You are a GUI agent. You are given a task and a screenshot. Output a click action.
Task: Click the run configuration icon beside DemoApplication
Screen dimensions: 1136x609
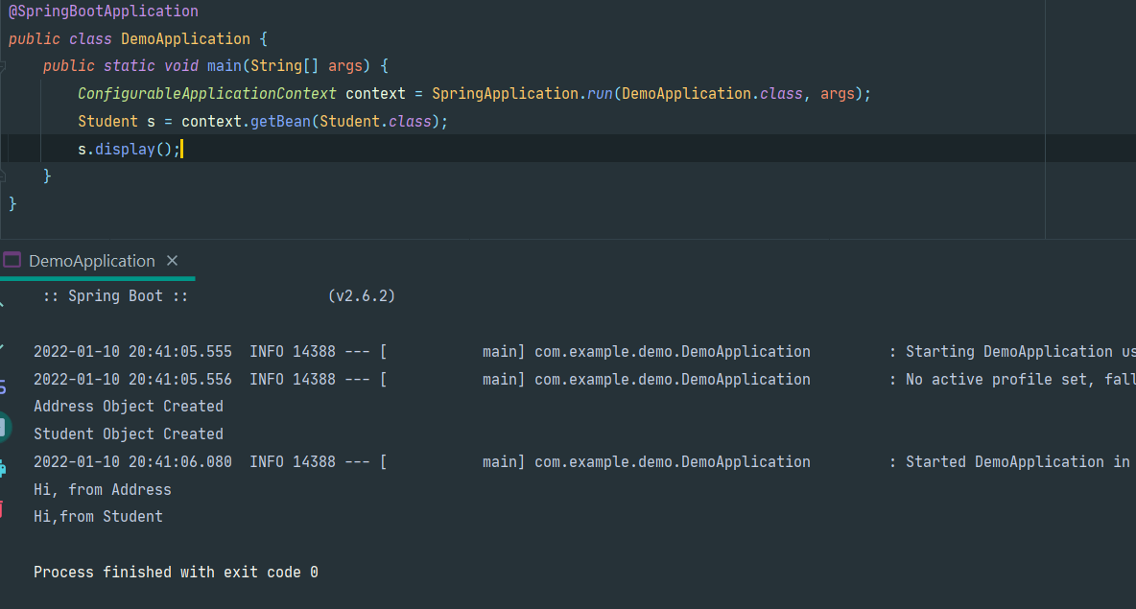[x=12, y=261]
